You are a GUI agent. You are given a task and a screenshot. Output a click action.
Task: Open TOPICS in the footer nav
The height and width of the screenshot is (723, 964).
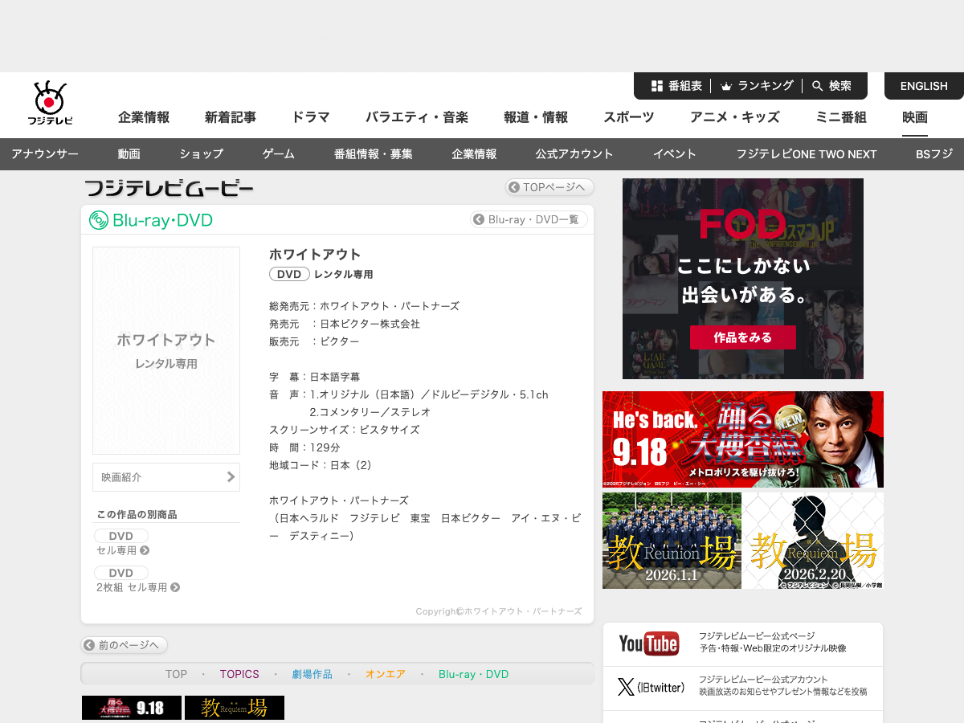click(239, 674)
